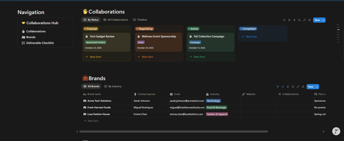The width and height of the screenshot is (344, 141).
Task: Click the horizontal scrollbar under Brands table
Action: coord(174,131)
